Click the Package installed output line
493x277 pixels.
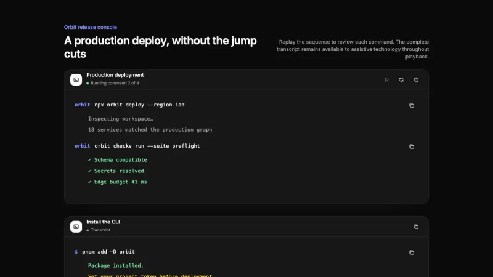(116, 266)
